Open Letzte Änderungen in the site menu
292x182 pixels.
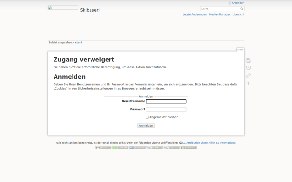click(x=195, y=14)
